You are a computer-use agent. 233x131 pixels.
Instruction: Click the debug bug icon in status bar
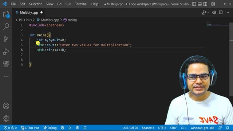(85, 128)
